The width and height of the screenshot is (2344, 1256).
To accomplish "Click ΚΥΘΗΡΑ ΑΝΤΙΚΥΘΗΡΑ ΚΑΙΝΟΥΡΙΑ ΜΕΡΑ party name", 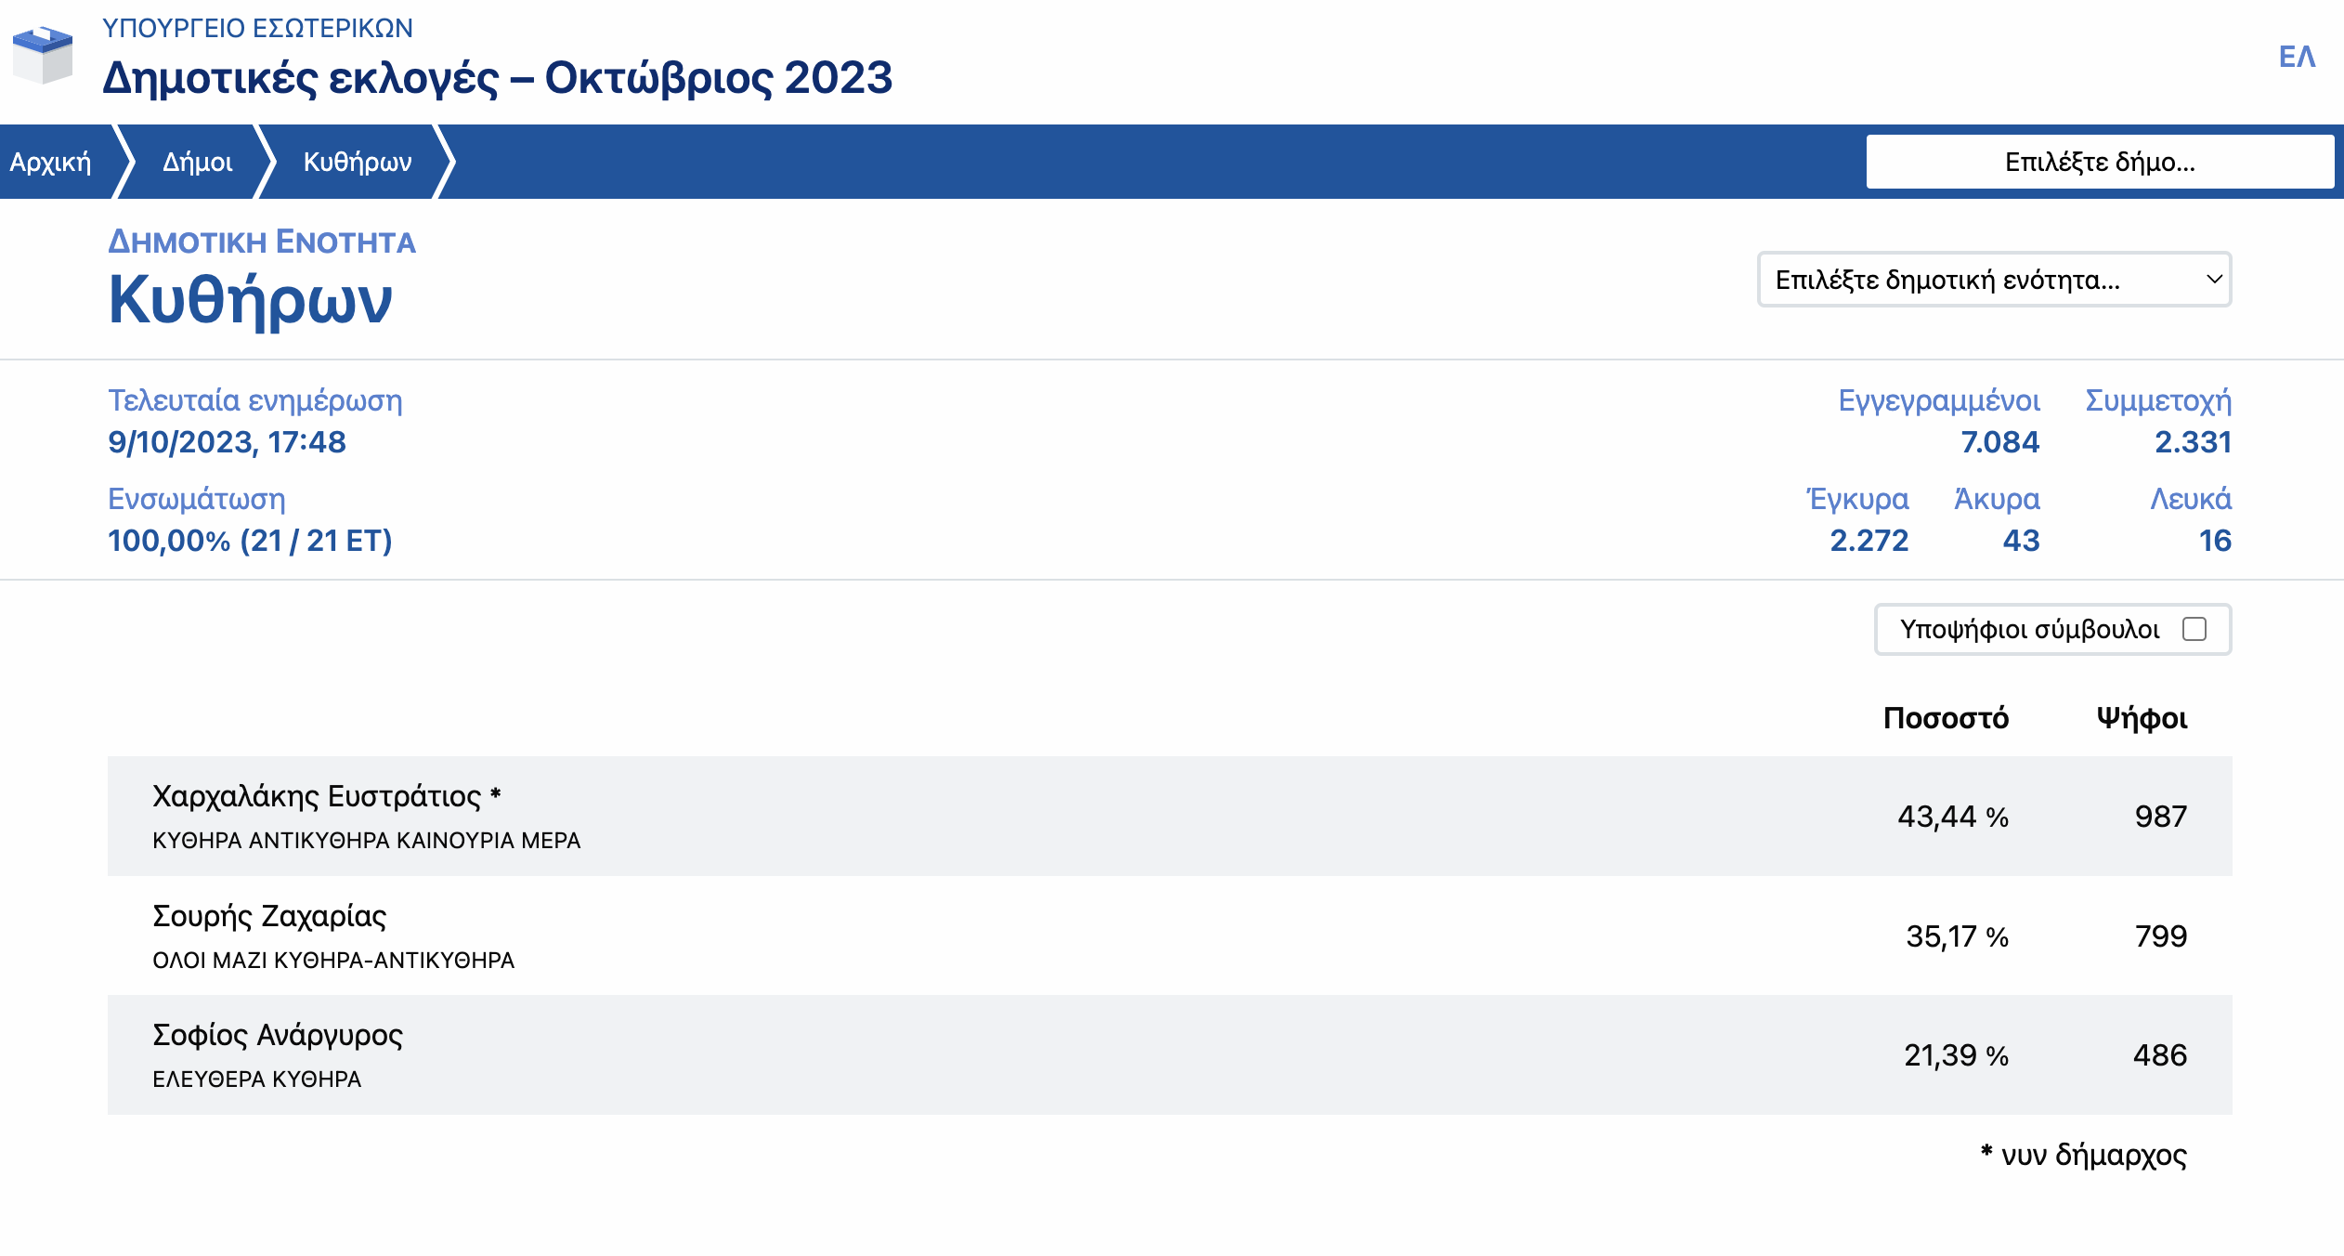I will coord(366,841).
